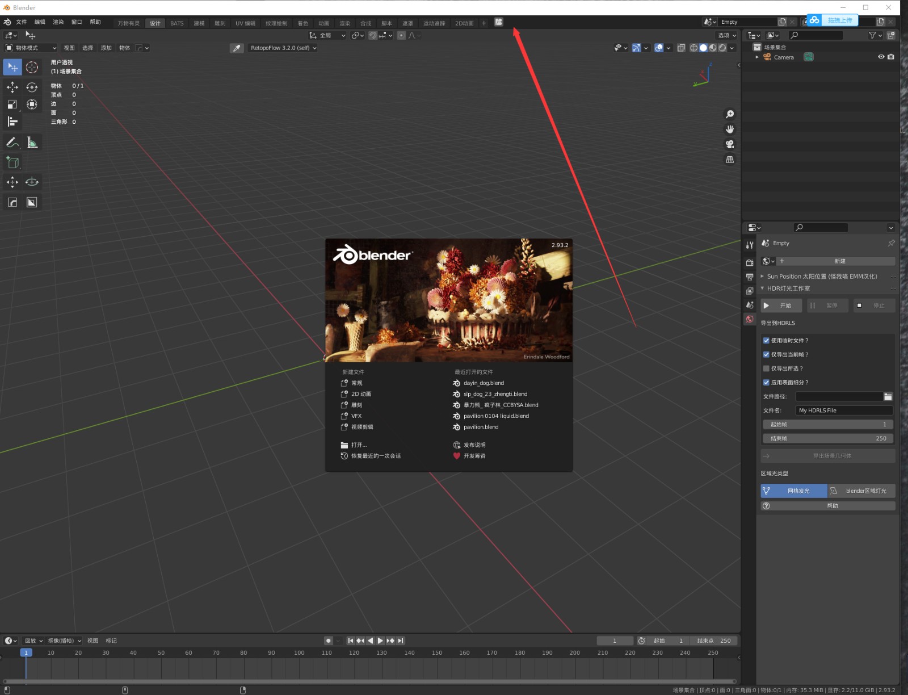Open the Tool properties tab icon
The height and width of the screenshot is (695, 908).
[750, 245]
